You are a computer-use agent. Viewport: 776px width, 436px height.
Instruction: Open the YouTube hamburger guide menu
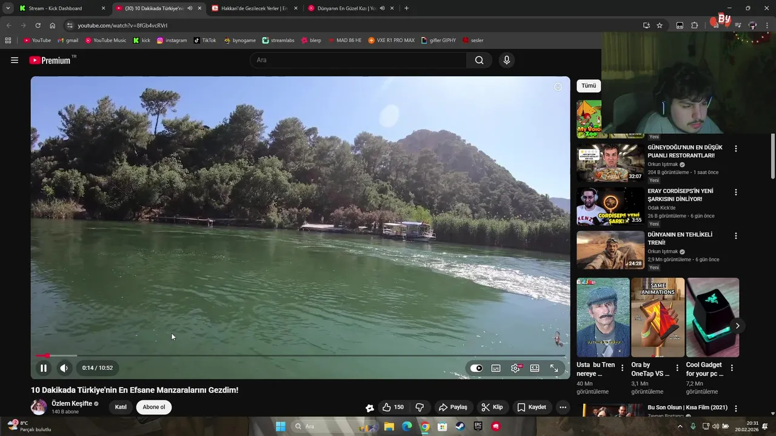tap(15, 60)
